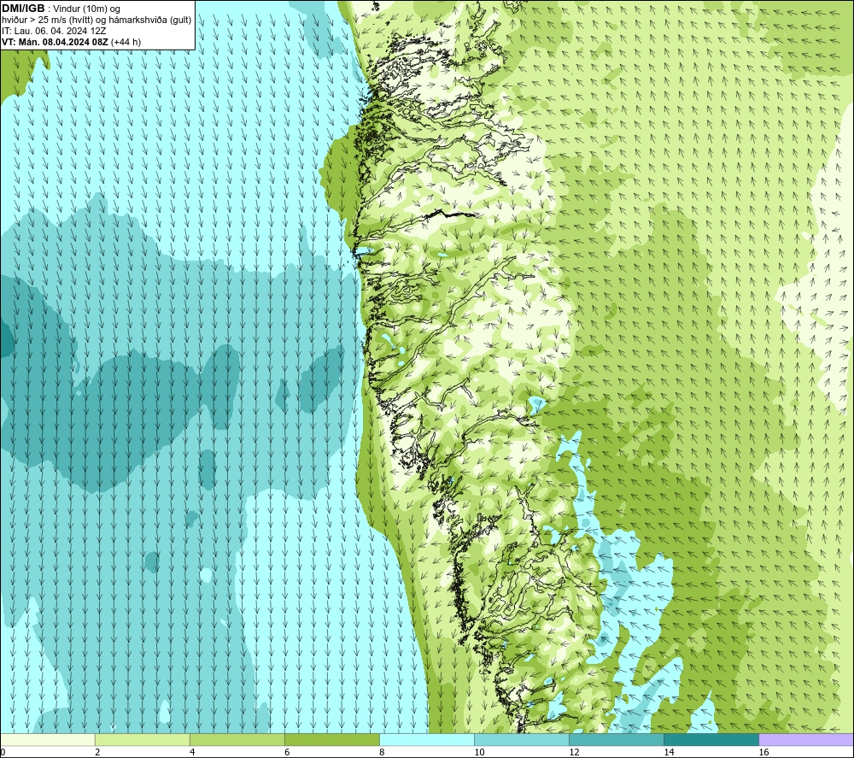This screenshot has height=758, width=854.
Task: Click the teal 12–14 m/s legend swatch
Action: (x=617, y=739)
